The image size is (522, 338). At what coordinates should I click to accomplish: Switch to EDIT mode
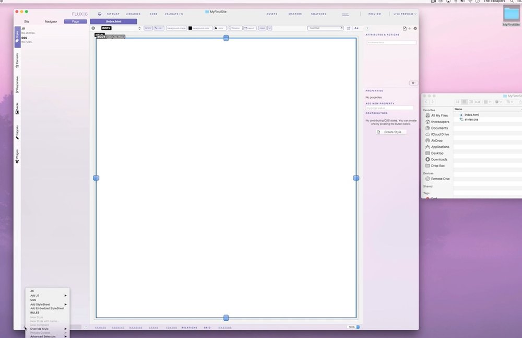tap(346, 14)
